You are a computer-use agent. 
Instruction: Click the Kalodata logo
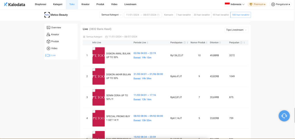point(14,4)
